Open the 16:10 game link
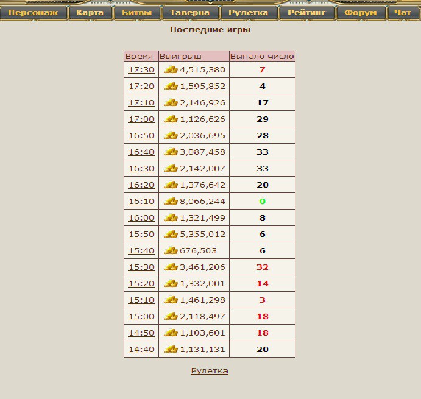 pos(141,202)
